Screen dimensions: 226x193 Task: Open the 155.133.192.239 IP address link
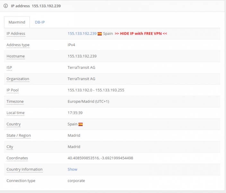coord(82,33)
